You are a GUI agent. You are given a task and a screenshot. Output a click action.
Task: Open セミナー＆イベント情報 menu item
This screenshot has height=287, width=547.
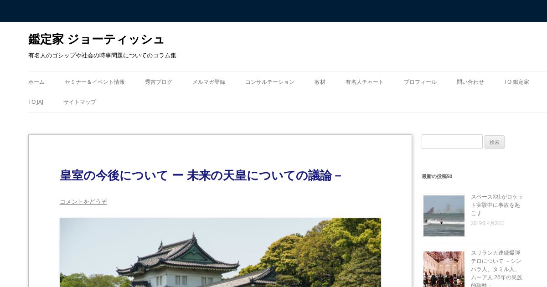tap(95, 82)
